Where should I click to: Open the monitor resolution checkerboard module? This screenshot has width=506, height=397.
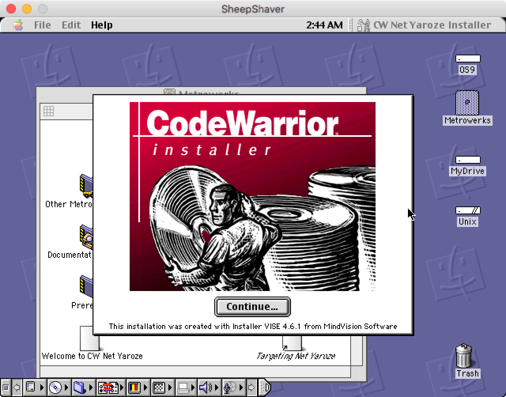click(163, 388)
